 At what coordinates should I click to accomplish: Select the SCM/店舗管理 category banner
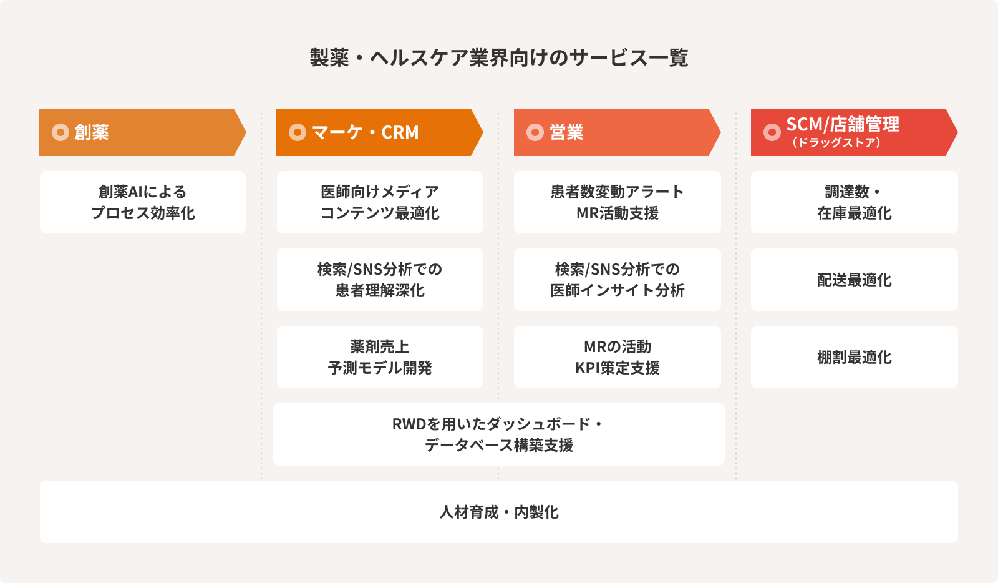pos(854,132)
